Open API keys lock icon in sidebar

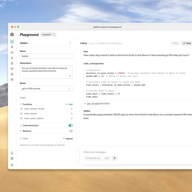[x=12, y=63]
